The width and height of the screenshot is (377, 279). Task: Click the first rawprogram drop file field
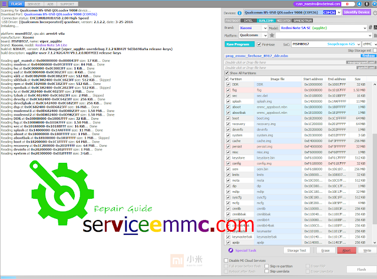pyautogui.click(x=300, y=63)
